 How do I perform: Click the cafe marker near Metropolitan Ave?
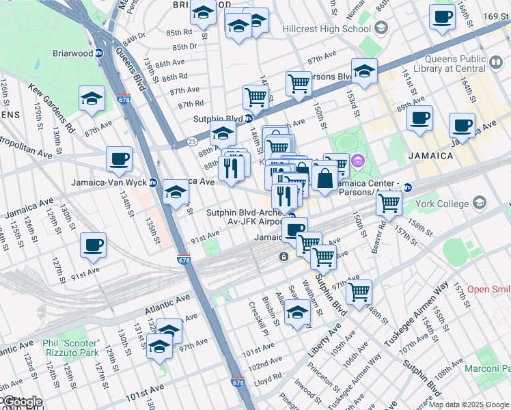coord(119,161)
